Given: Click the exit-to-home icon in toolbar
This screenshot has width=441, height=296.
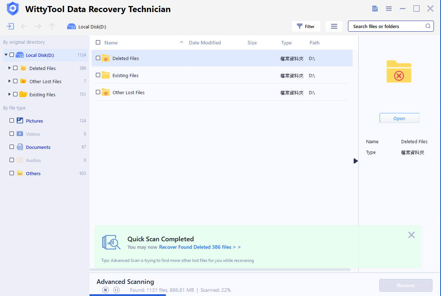Looking at the screenshot, I should point(10,26).
